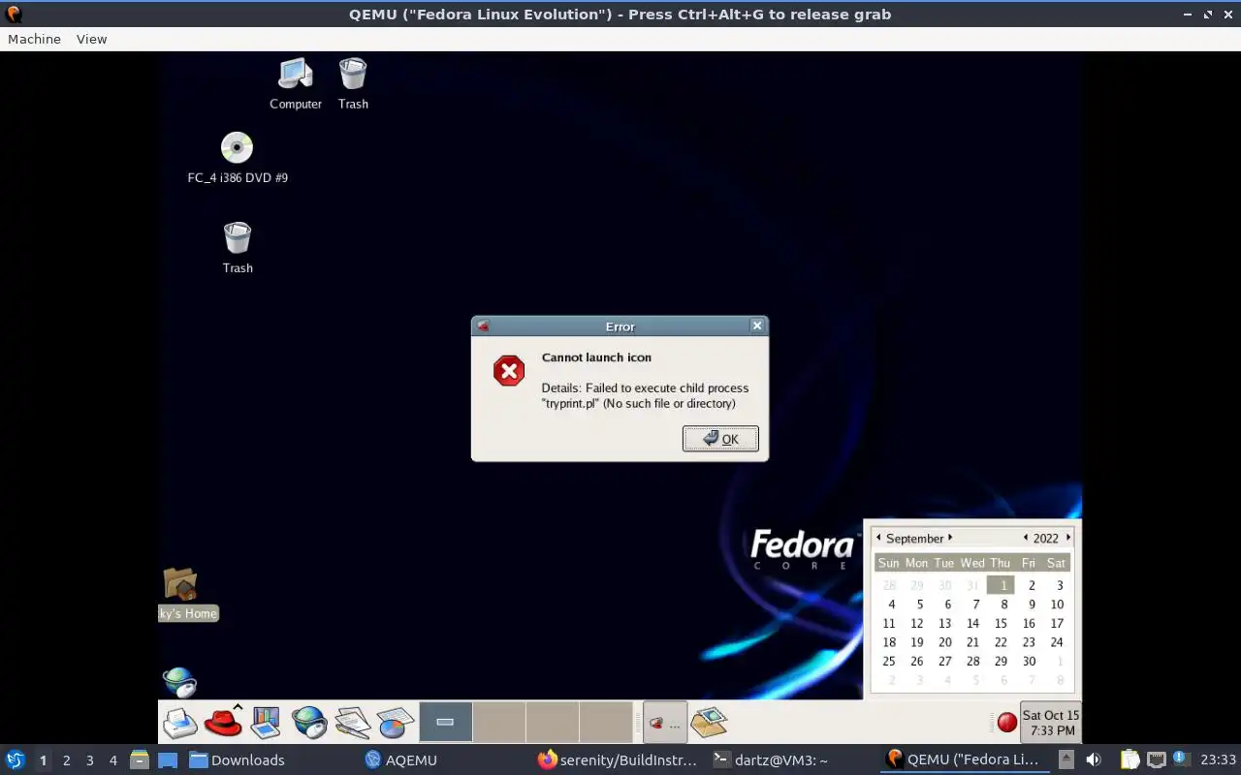The image size is (1241, 775).
Task: Switch to host workspace 3
Action: tap(89, 760)
